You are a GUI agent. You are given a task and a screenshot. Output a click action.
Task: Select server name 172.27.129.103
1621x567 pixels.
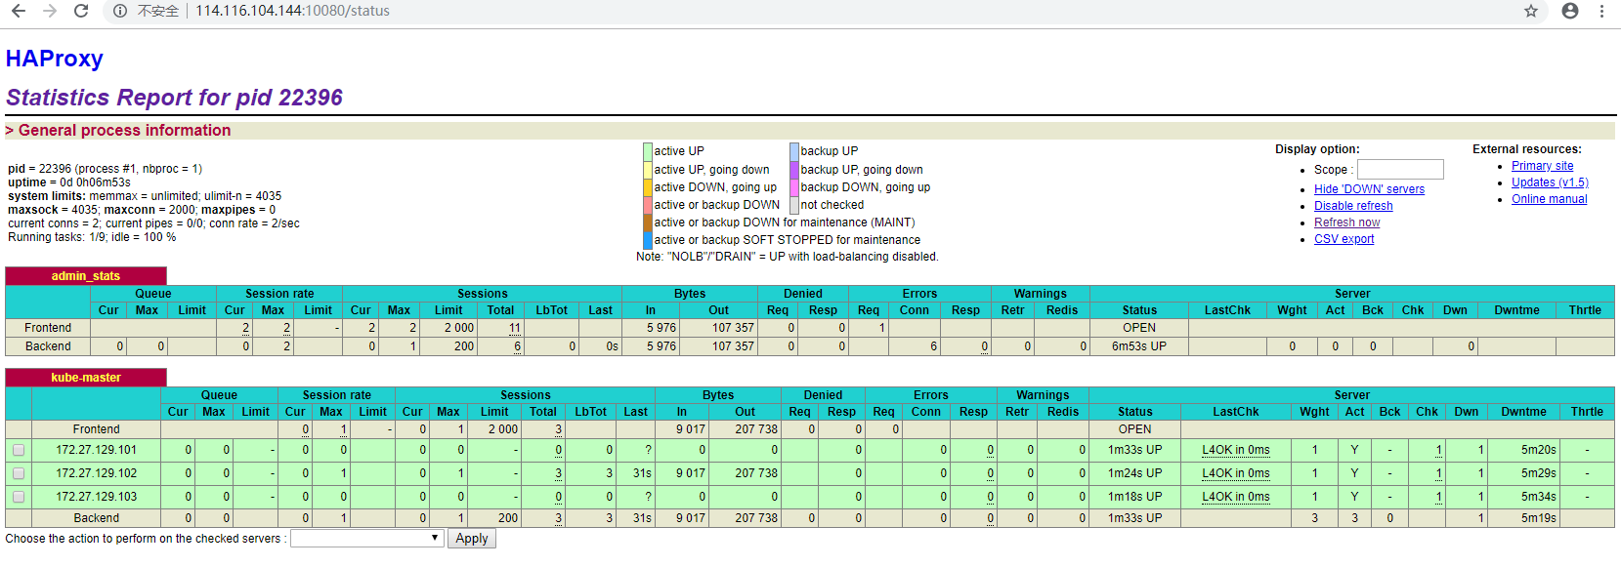click(x=96, y=497)
